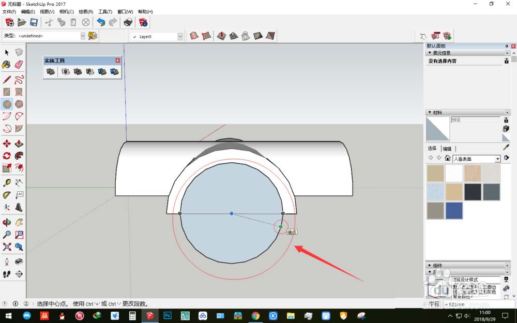Select the Orbit camera tool

[7, 222]
